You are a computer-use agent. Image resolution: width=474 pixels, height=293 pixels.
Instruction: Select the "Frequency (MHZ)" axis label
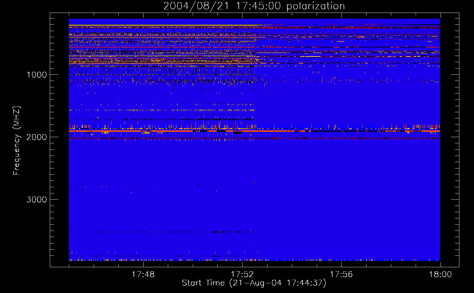pyautogui.click(x=17, y=141)
